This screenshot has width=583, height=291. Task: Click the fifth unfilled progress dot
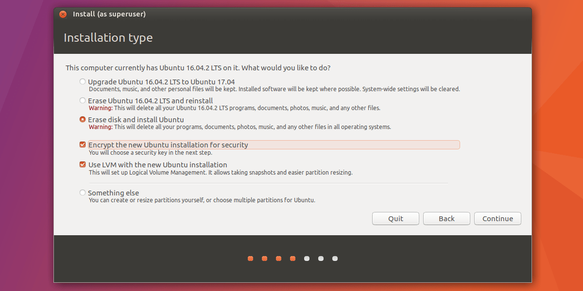tap(307, 259)
